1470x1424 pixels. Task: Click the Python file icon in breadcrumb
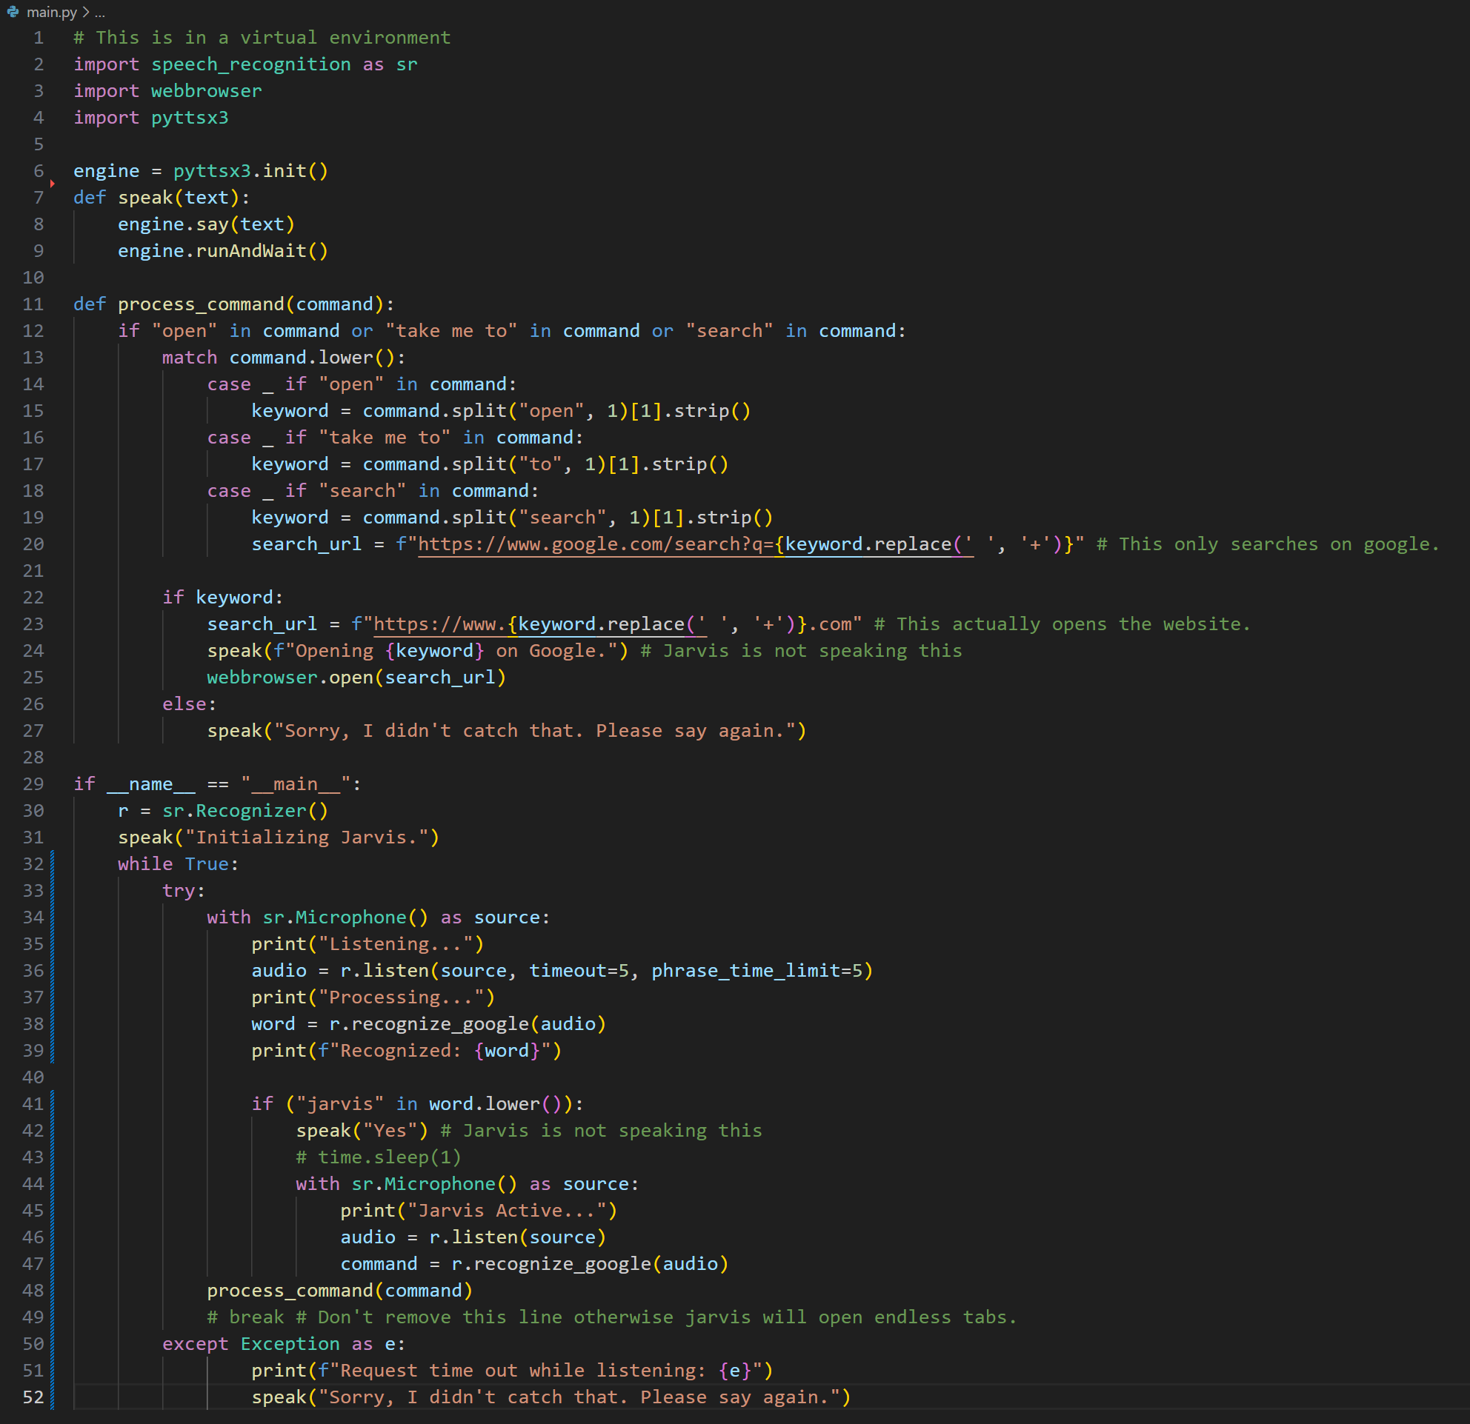[13, 12]
